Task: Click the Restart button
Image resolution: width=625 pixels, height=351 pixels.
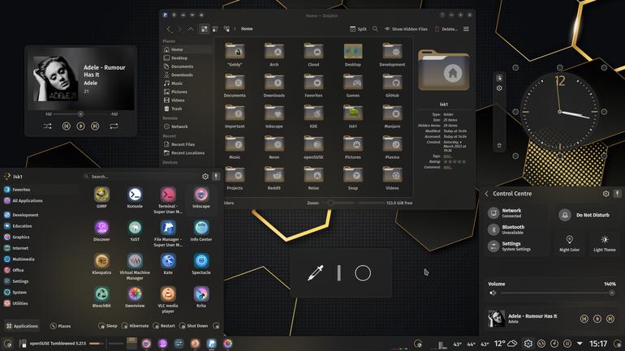Action: [x=164, y=326]
